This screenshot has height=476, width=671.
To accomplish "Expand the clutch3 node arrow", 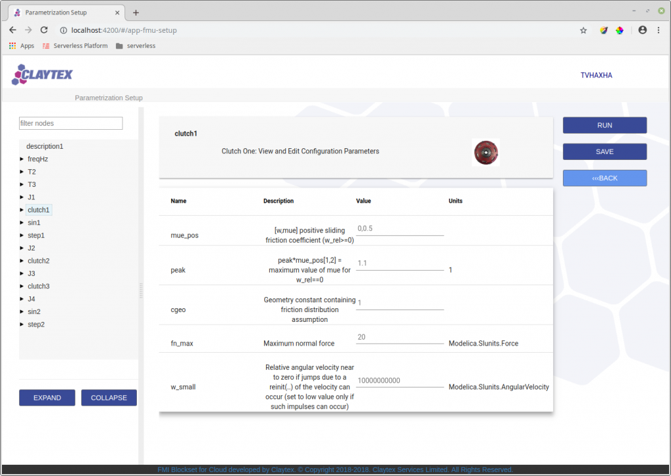I will click(x=22, y=287).
